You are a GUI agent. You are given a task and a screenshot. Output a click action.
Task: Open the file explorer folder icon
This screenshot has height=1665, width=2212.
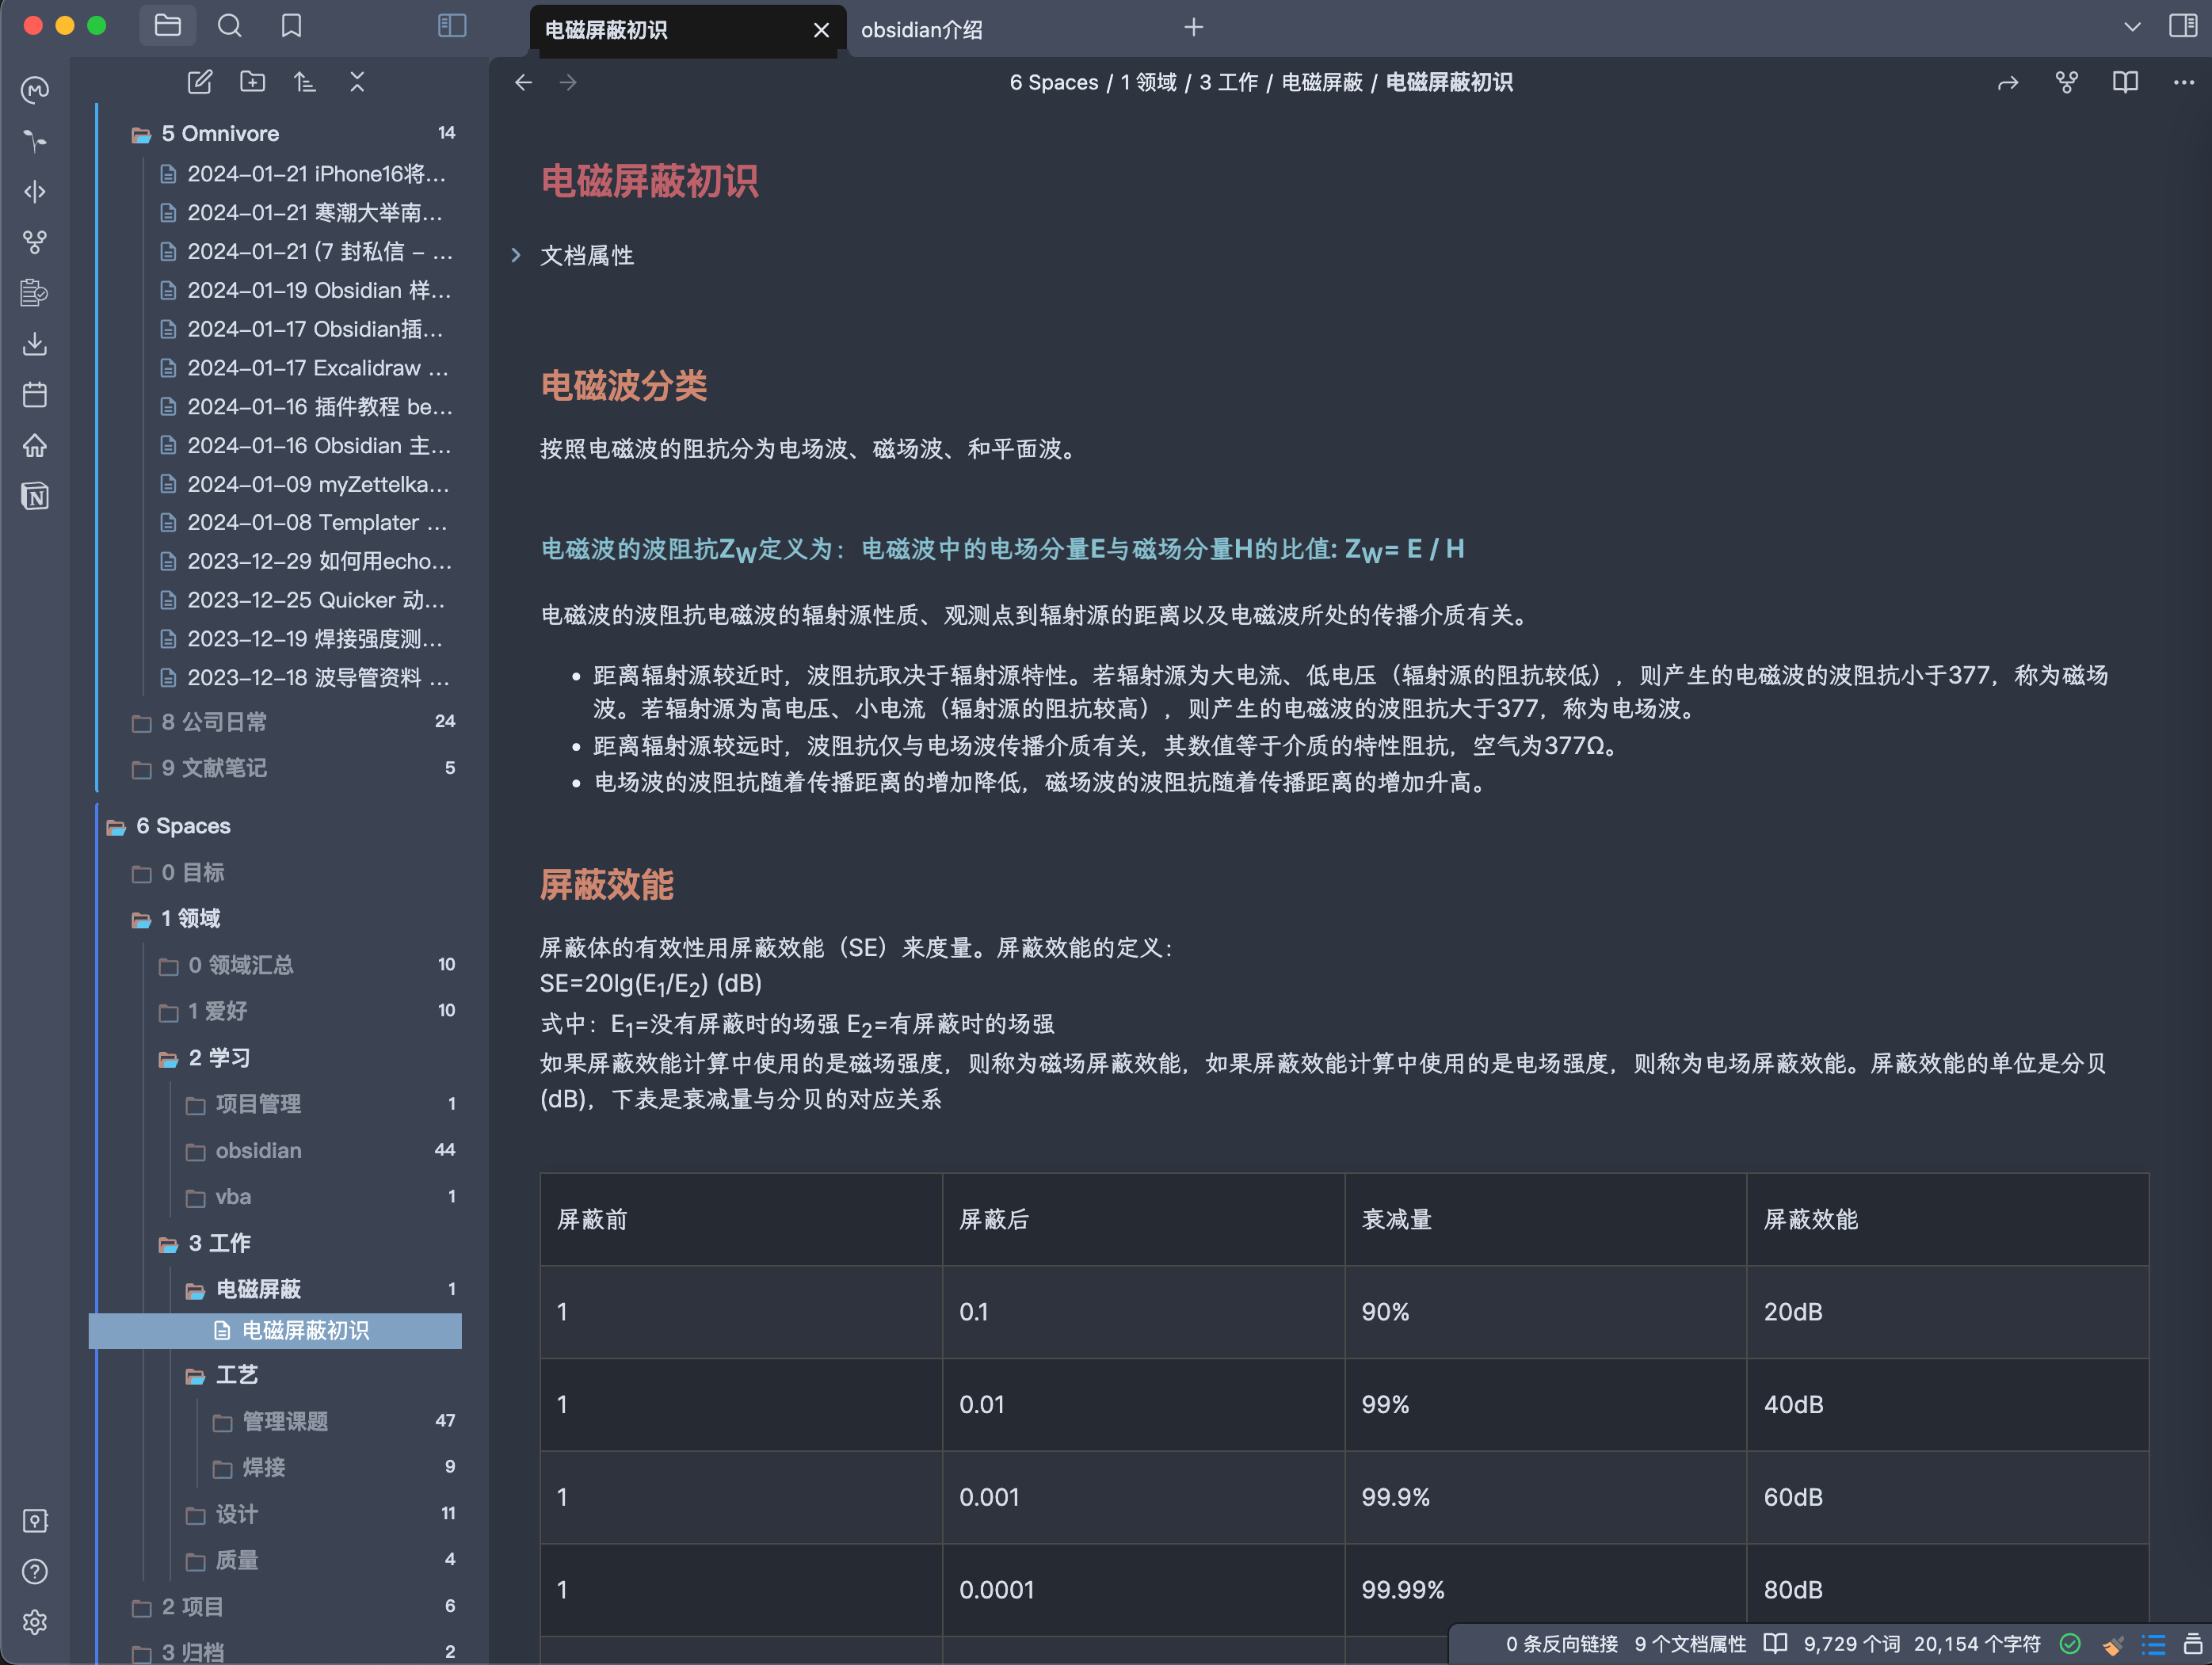point(168,26)
